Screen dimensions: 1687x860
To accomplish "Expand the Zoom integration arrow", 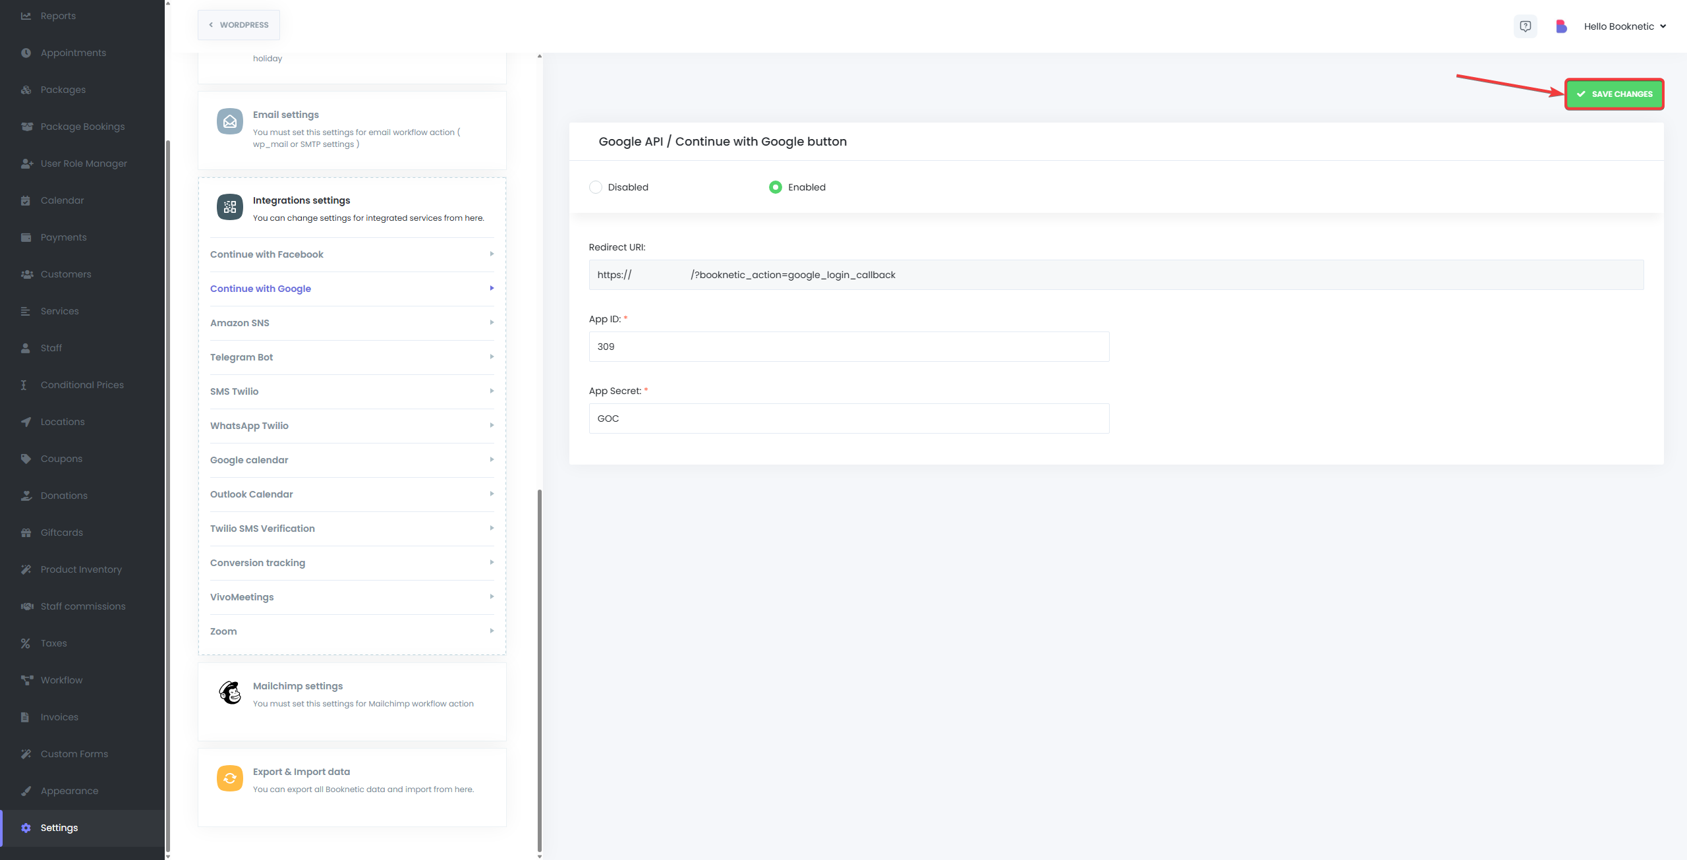I will click(492, 631).
